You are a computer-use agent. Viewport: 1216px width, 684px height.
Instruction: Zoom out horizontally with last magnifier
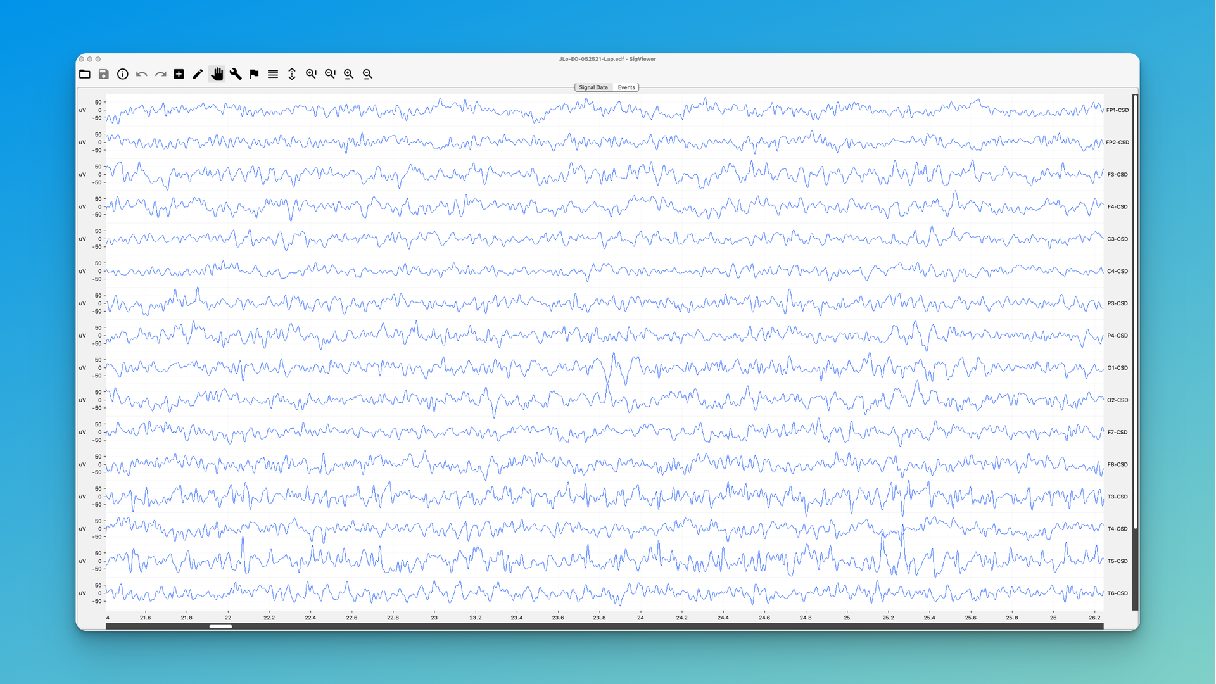(367, 74)
